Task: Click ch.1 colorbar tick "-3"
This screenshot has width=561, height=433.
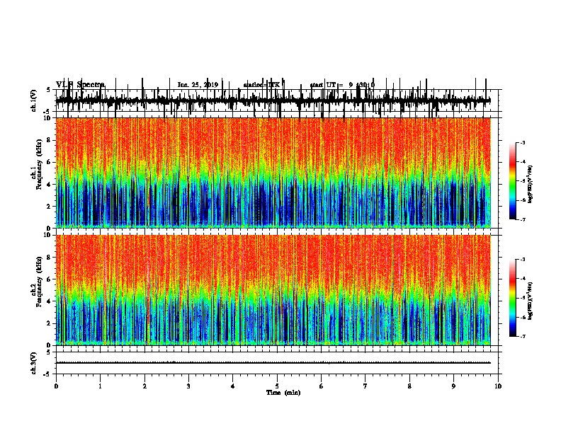Action: point(522,142)
